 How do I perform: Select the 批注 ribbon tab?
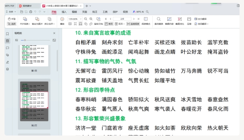click(95, 12)
